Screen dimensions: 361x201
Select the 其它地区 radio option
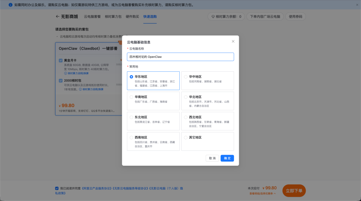[x=185, y=138]
